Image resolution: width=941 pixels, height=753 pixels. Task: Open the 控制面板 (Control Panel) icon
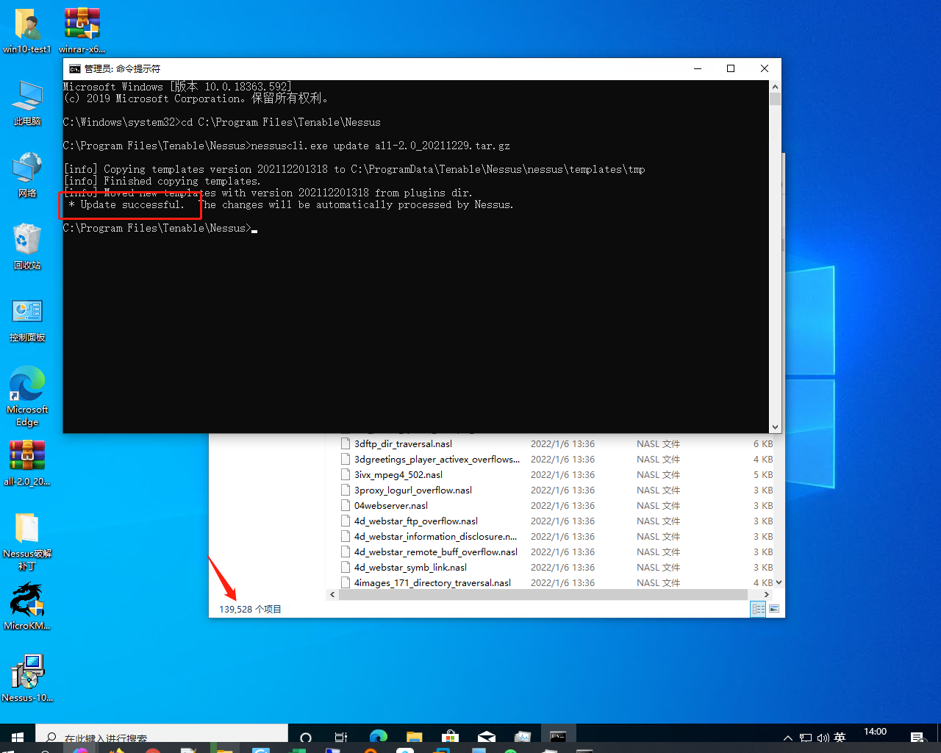(x=27, y=313)
